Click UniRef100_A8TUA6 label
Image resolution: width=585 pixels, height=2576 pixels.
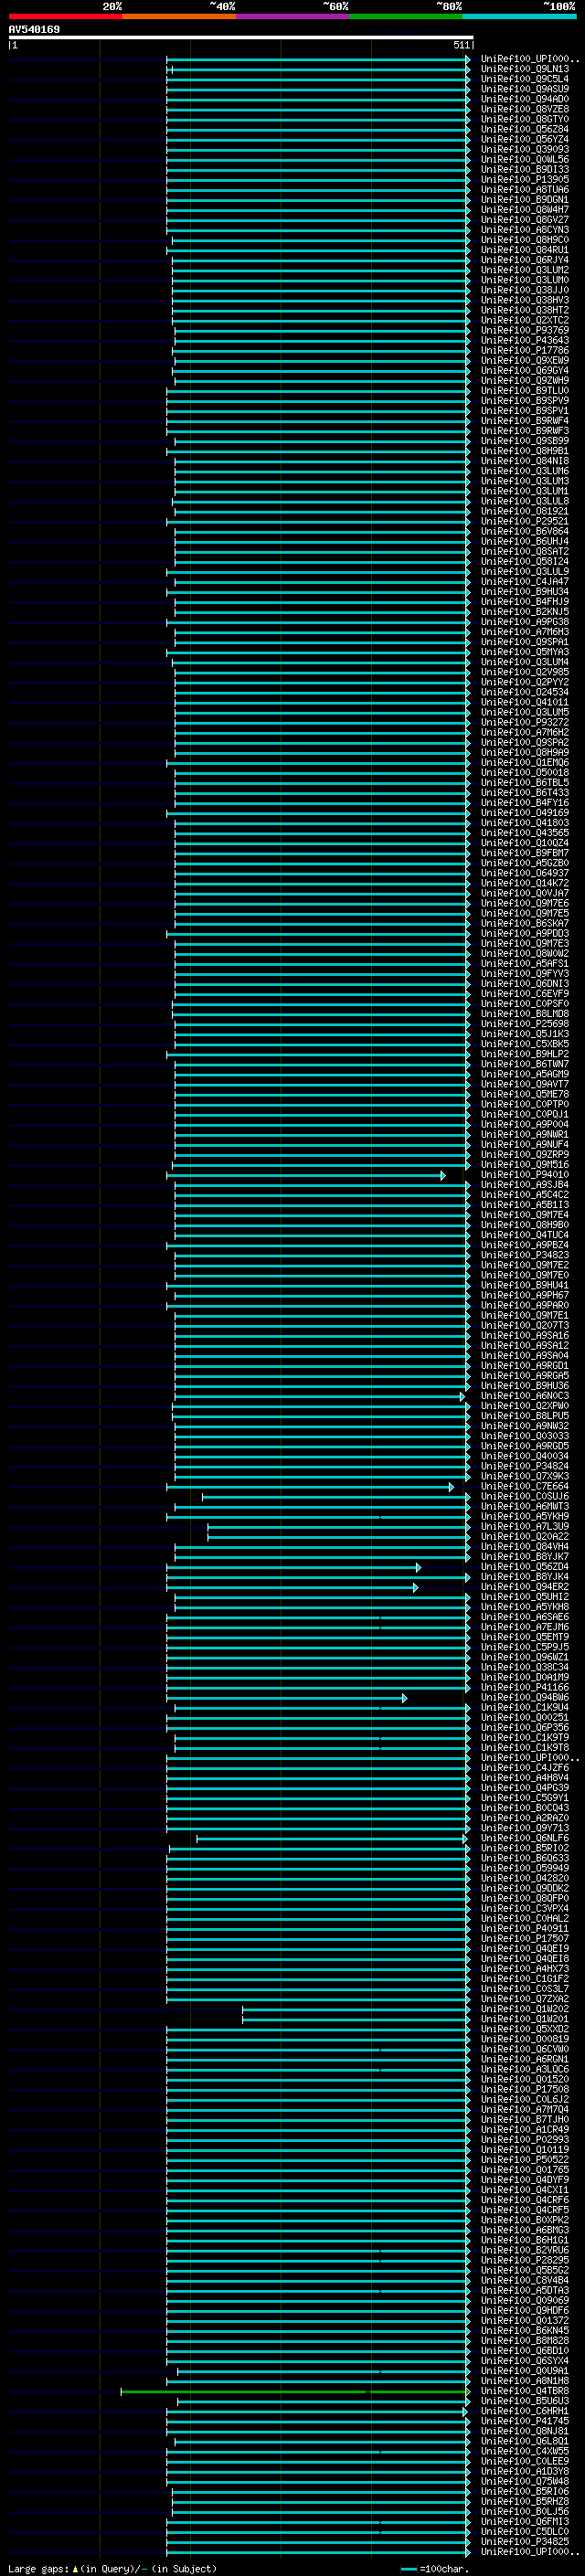tap(525, 189)
